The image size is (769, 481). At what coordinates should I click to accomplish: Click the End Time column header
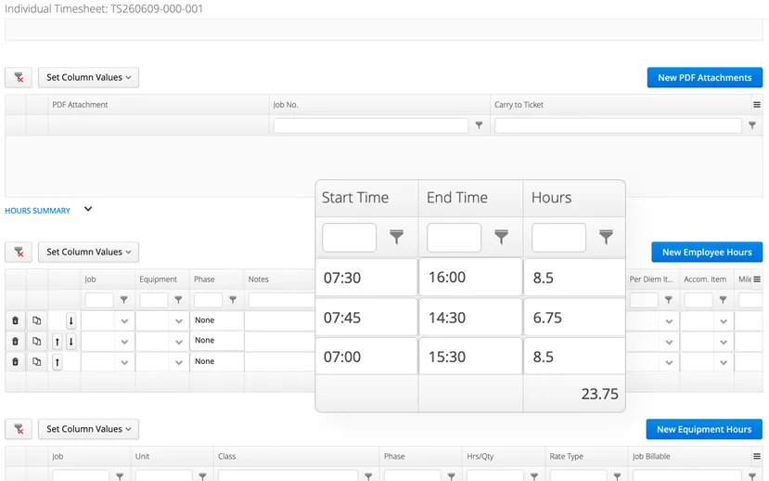pos(471,198)
